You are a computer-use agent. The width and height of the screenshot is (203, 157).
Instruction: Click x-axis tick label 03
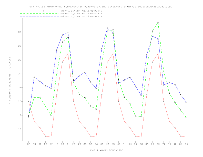click(x=34, y=144)
